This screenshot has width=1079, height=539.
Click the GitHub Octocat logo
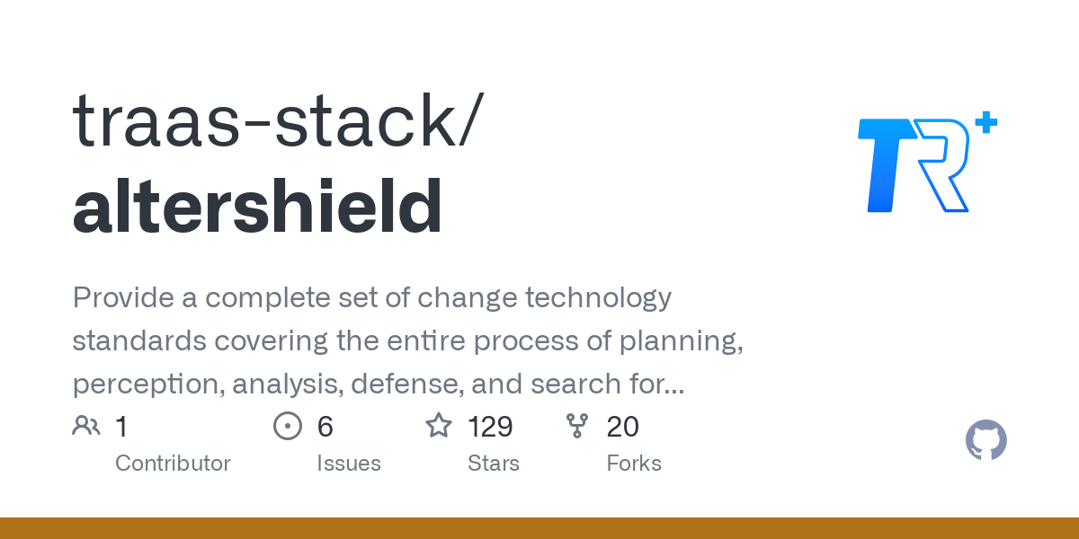point(986,440)
